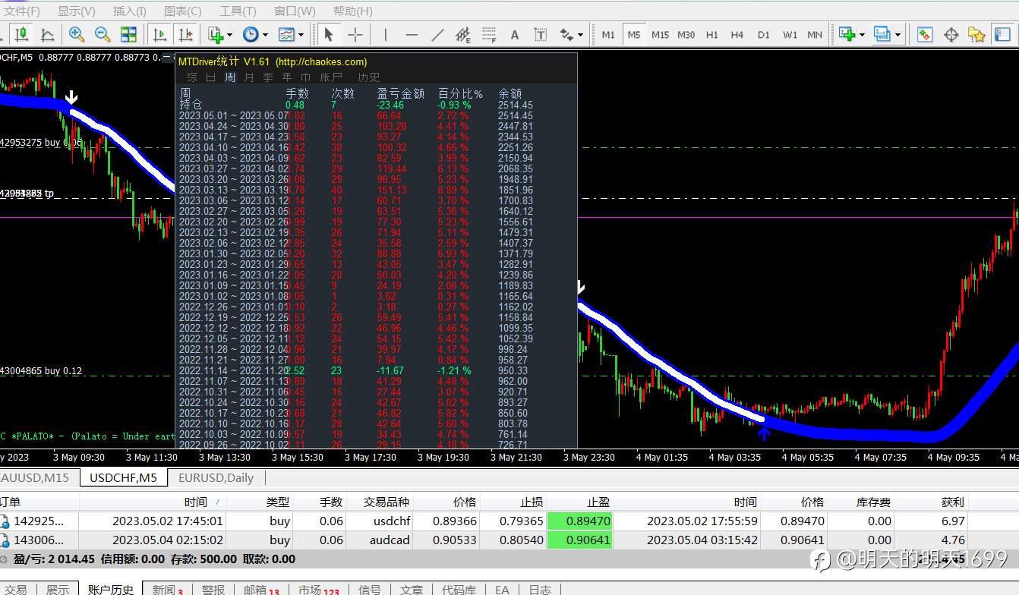The height and width of the screenshot is (595, 1019).
Task: Open the 新闻 terminal tab
Action: click(x=168, y=590)
